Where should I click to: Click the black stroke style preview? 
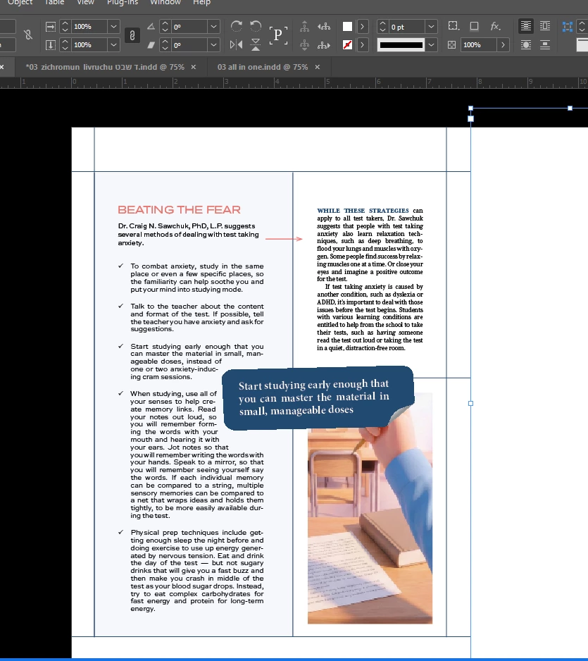401,44
